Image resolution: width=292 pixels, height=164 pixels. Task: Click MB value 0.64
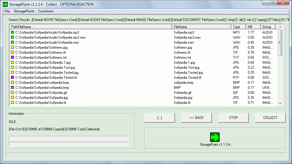251,63
